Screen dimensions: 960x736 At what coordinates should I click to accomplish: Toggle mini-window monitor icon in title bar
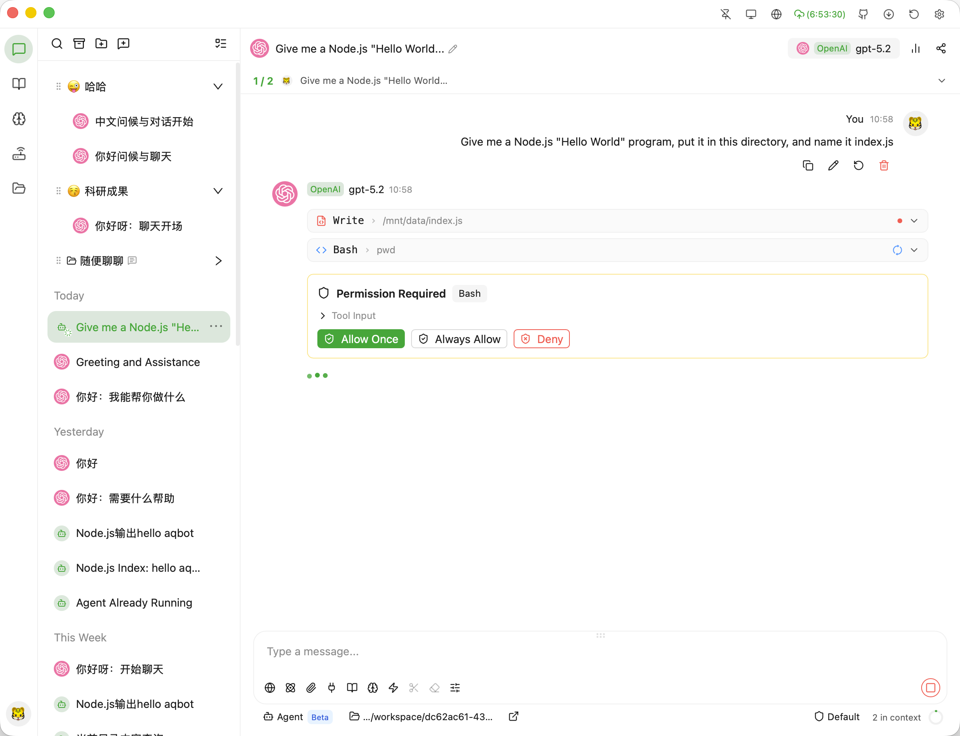tap(751, 14)
